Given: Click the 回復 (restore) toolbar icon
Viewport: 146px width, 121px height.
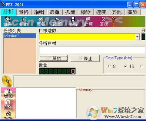Looking at the screenshot, I should 104,21.
